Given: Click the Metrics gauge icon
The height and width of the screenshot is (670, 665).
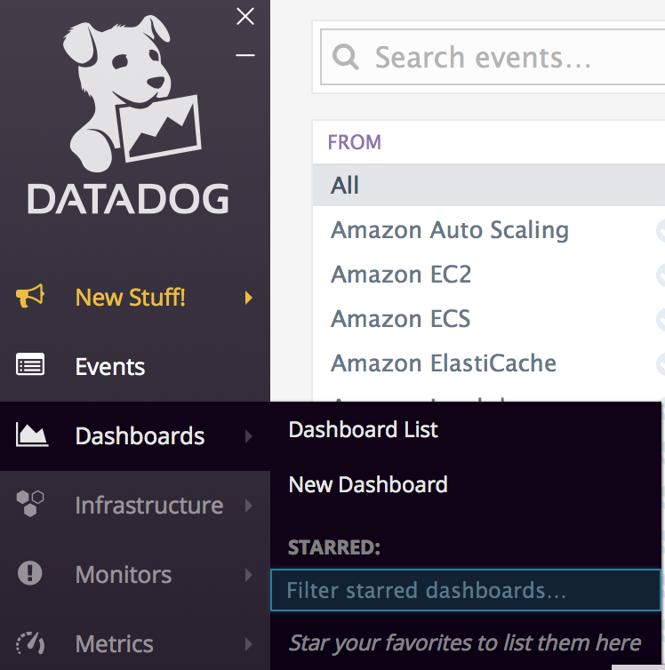Looking at the screenshot, I should (30, 643).
